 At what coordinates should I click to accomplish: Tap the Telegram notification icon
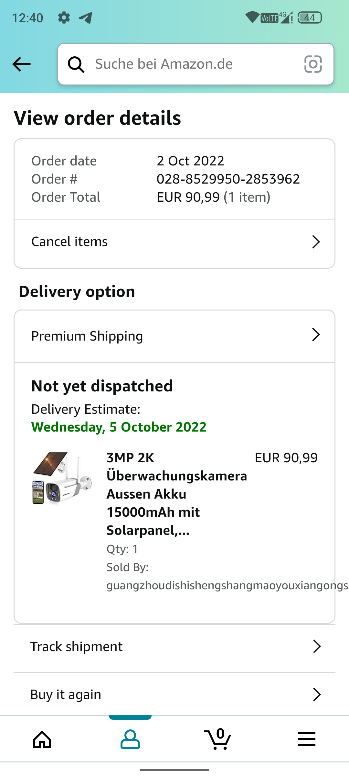coord(86,18)
